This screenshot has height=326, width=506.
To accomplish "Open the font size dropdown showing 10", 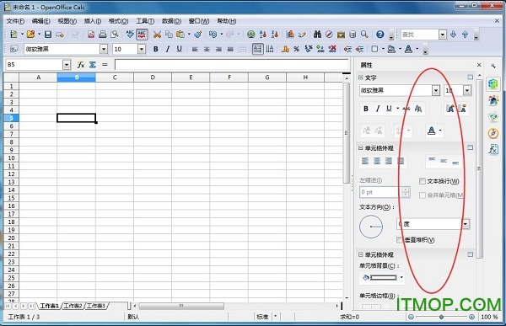I will point(142,49).
